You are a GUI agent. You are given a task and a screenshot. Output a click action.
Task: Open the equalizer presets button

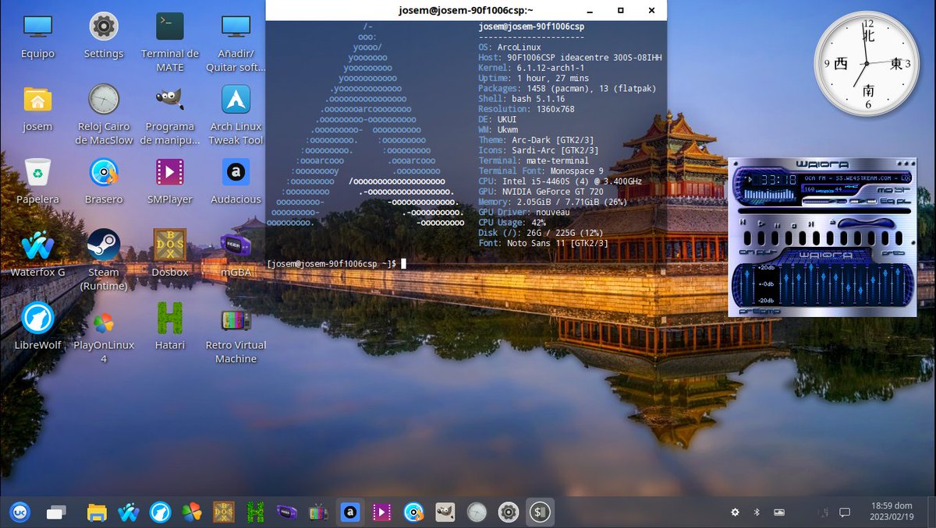(893, 252)
